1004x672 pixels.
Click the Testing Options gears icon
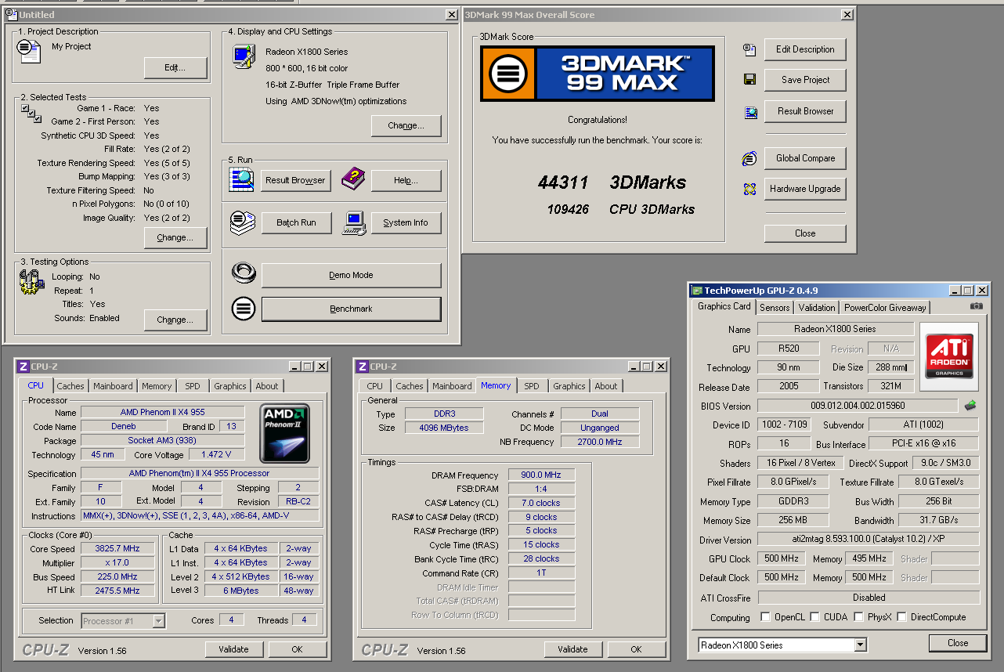pyautogui.click(x=32, y=281)
